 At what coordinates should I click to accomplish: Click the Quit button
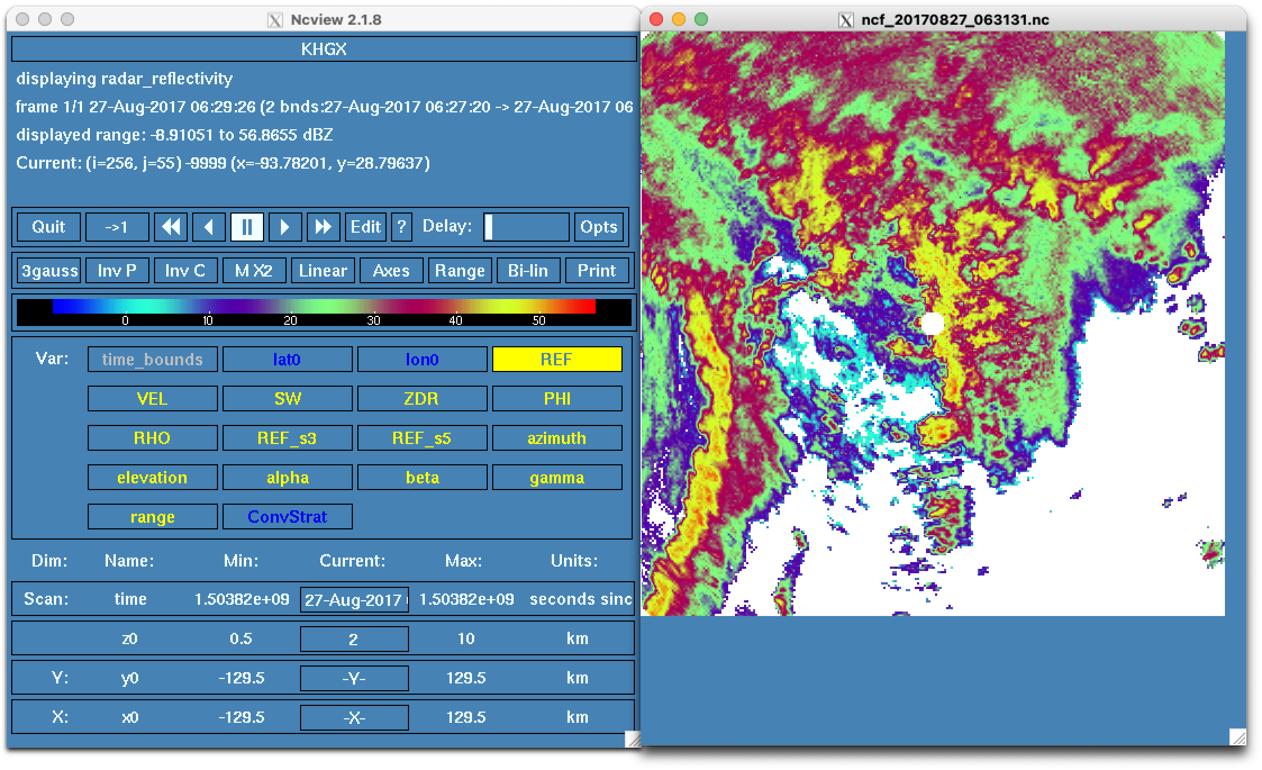pos(48,227)
